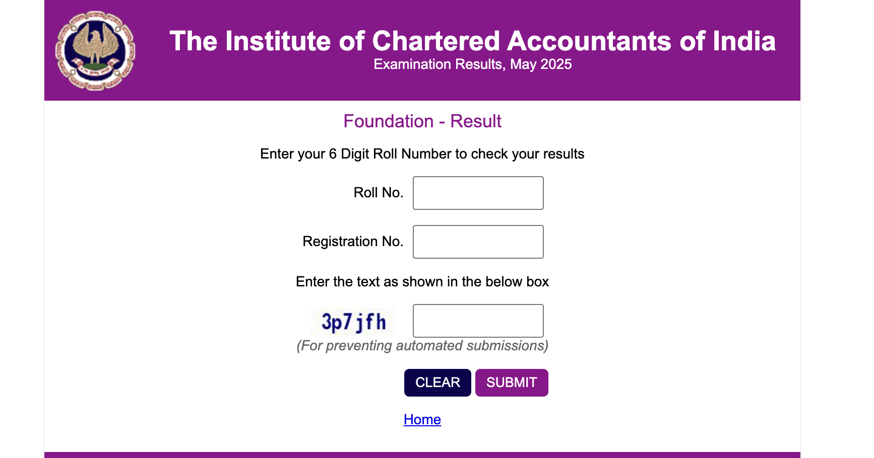The height and width of the screenshot is (458, 874).
Task: Click the "Registration No." field label
Action: coord(352,242)
